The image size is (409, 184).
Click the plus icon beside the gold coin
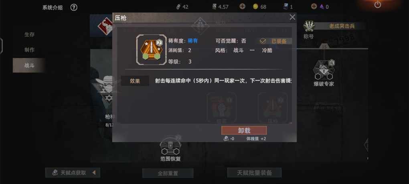tap(242, 6)
